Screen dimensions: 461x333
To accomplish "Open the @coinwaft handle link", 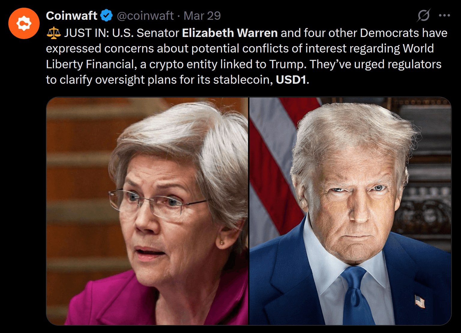I will click(x=145, y=16).
